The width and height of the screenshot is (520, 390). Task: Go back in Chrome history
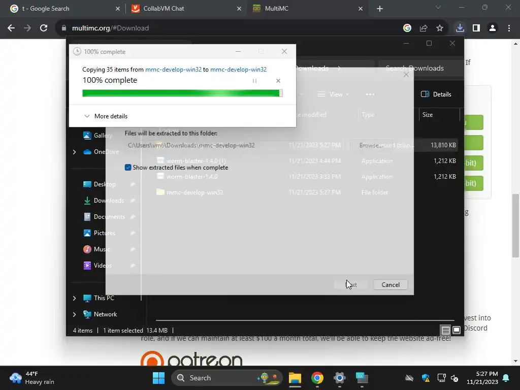coord(11,28)
